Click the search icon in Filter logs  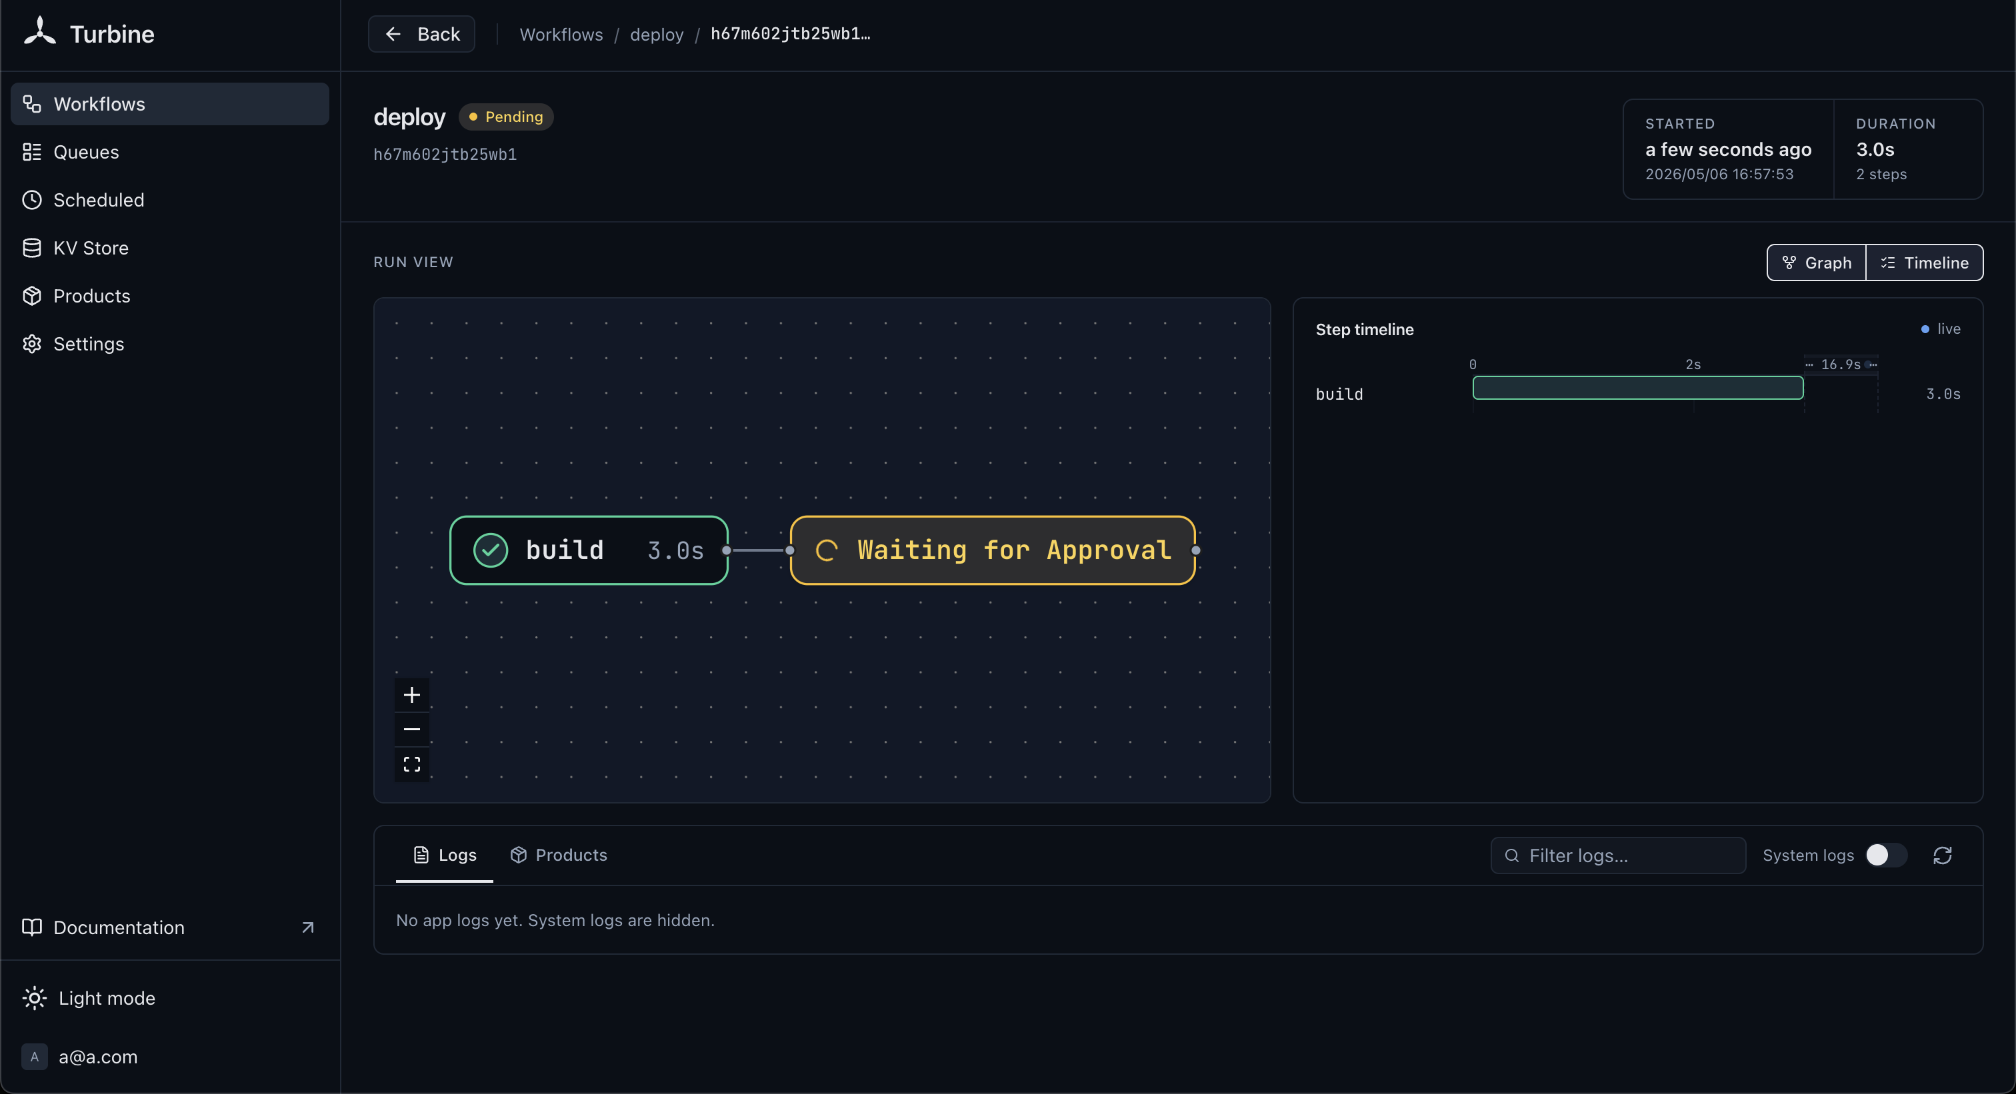pyautogui.click(x=1512, y=855)
